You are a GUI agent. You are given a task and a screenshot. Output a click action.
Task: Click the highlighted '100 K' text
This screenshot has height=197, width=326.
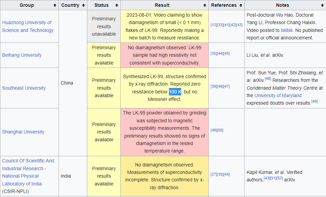(x=175, y=92)
